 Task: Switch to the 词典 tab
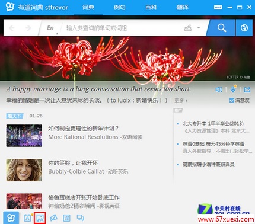88,8
